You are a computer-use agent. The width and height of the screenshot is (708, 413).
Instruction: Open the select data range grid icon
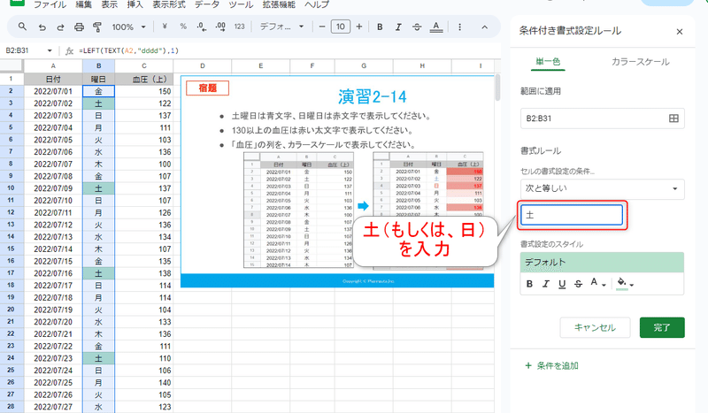tap(673, 119)
